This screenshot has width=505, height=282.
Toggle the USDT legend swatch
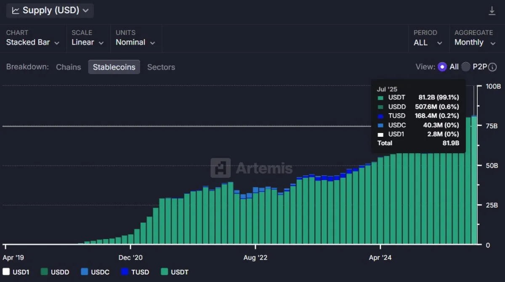pyautogui.click(x=164, y=272)
